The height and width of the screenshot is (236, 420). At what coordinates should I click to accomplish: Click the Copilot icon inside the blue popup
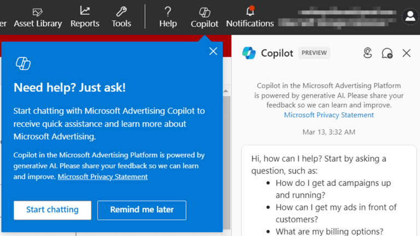point(23,64)
